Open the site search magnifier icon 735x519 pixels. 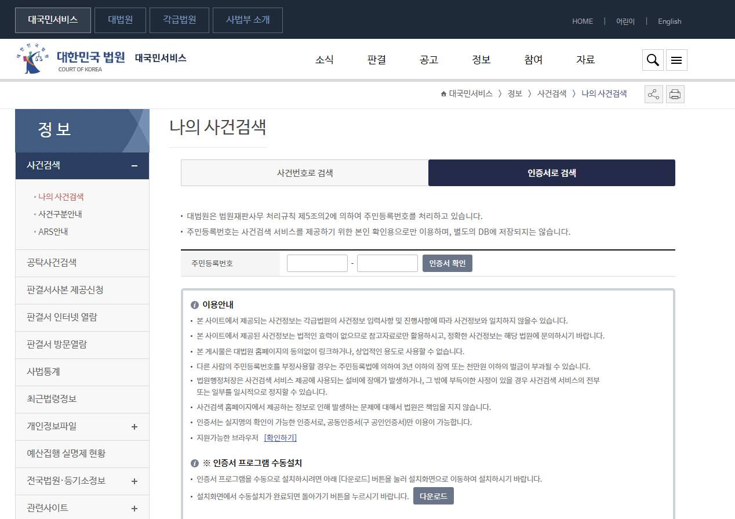tap(652, 60)
